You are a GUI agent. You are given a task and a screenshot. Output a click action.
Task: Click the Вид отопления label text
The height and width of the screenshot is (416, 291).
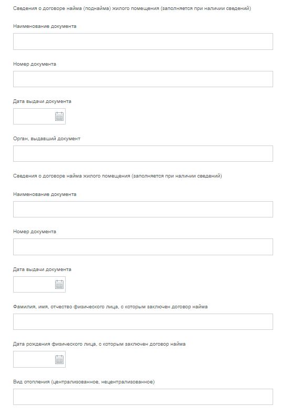(x=84, y=382)
